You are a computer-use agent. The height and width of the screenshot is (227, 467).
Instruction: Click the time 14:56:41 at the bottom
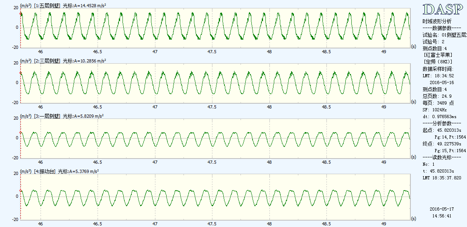pos(442,216)
